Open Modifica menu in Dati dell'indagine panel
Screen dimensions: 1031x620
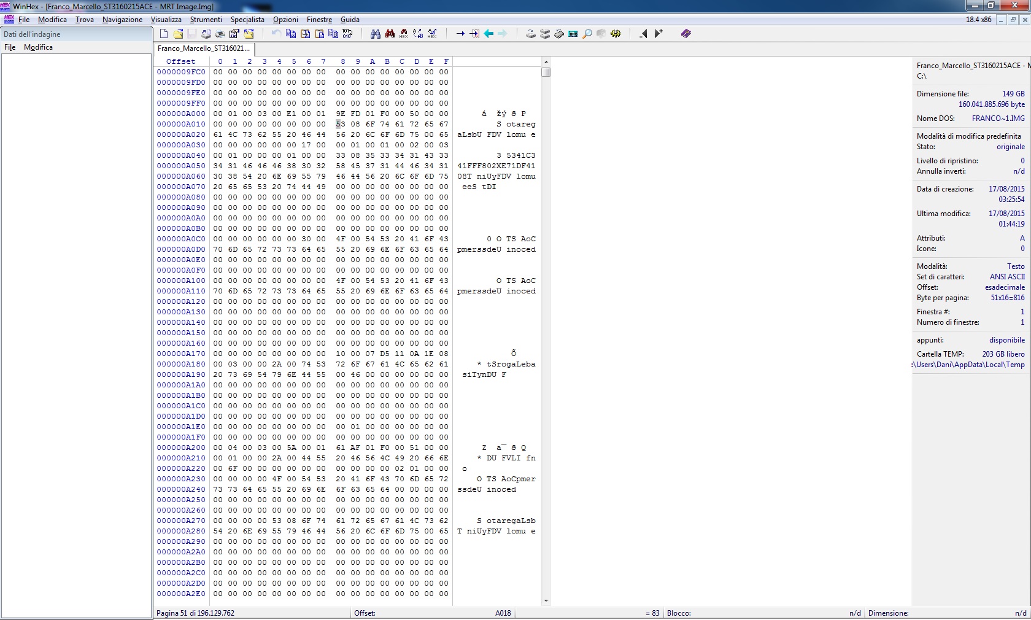point(38,47)
